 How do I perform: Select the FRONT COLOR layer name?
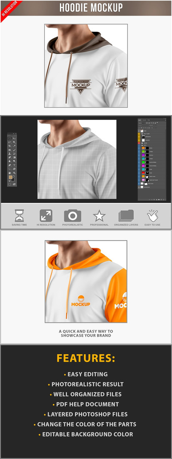pyautogui.click(x=152, y=177)
